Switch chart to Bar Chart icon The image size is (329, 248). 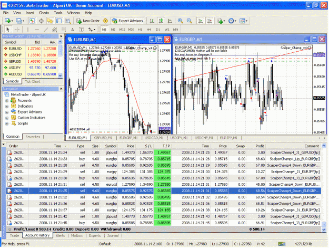pos(152,21)
